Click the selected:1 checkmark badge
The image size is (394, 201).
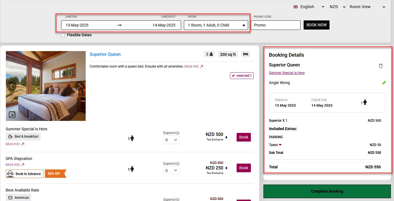coord(242,76)
